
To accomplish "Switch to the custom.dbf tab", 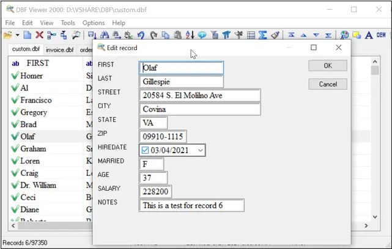I will coord(26,49).
